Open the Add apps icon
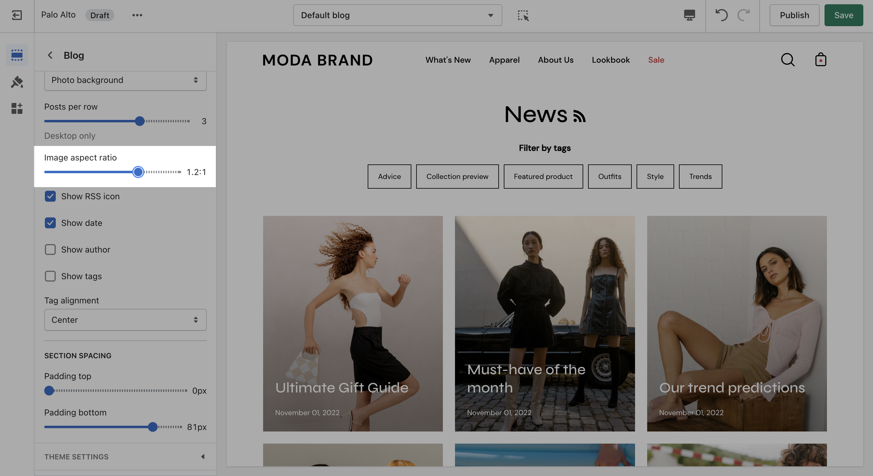This screenshot has height=476, width=873. [17, 108]
